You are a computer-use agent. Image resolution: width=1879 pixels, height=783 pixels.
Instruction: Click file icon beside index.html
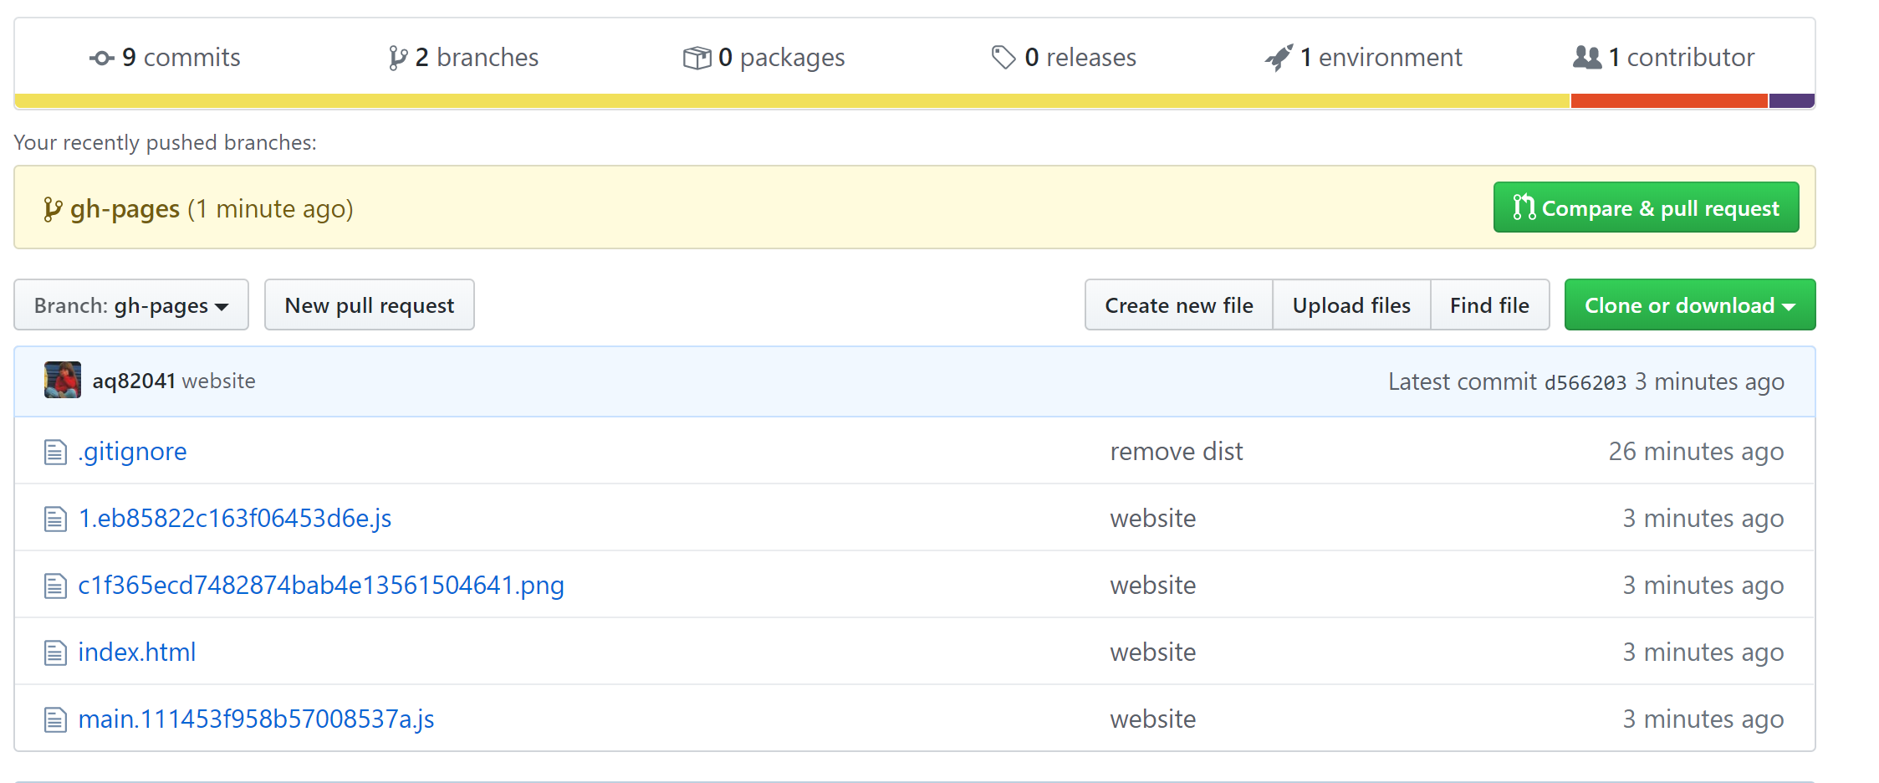pyautogui.click(x=55, y=652)
